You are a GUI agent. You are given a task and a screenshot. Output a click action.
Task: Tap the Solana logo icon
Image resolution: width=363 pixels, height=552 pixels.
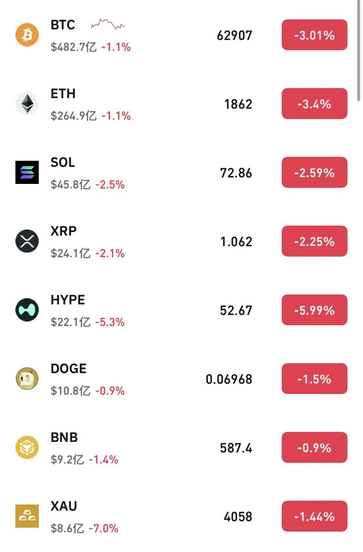(x=27, y=172)
